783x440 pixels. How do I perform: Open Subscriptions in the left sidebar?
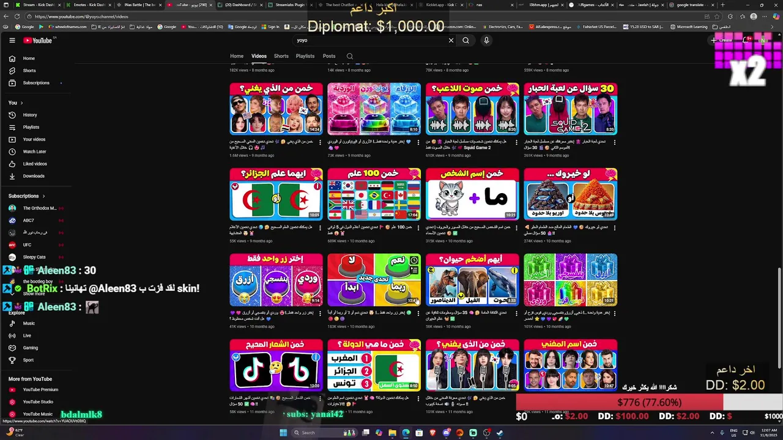pos(37,82)
